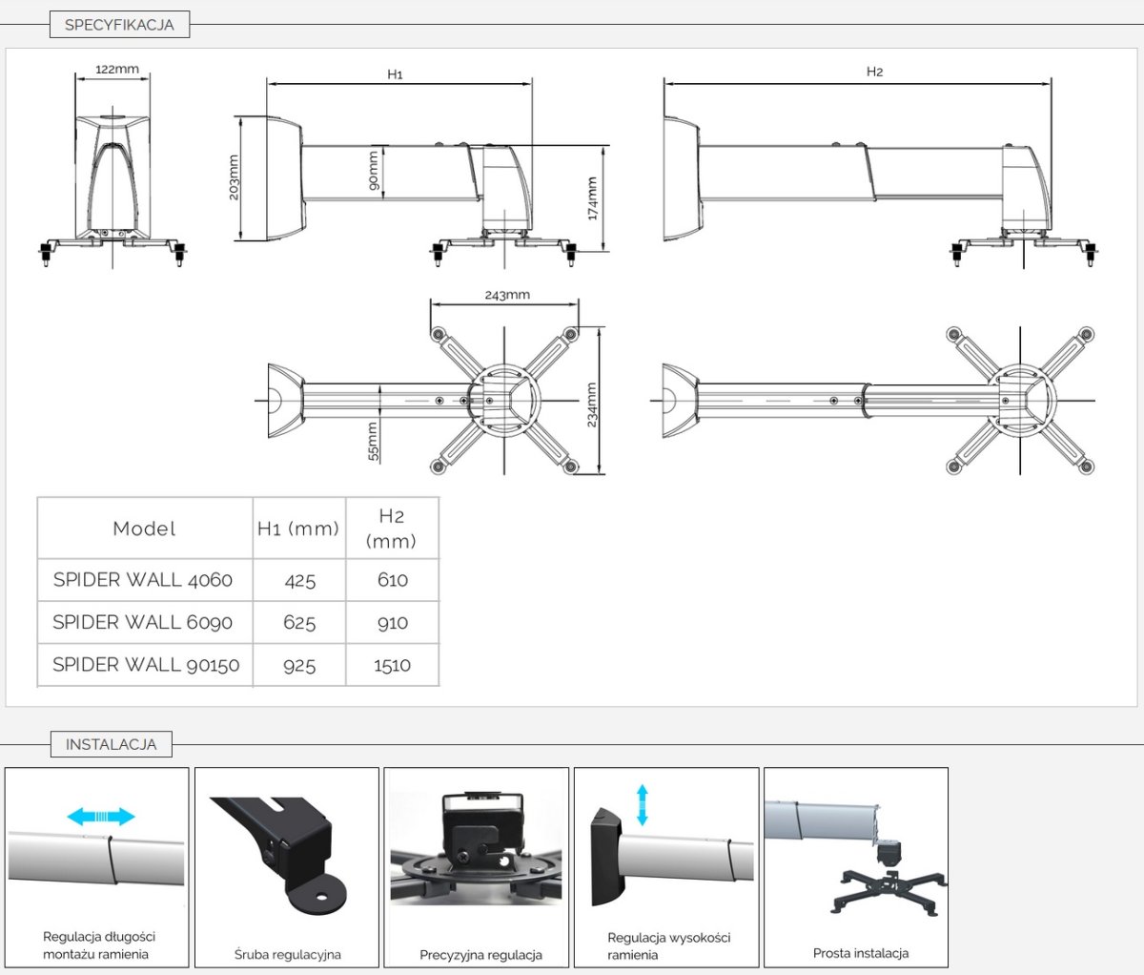Image resolution: width=1144 pixels, height=975 pixels.
Task: Click the H1 side view mount drawing
Action: [419, 181]
